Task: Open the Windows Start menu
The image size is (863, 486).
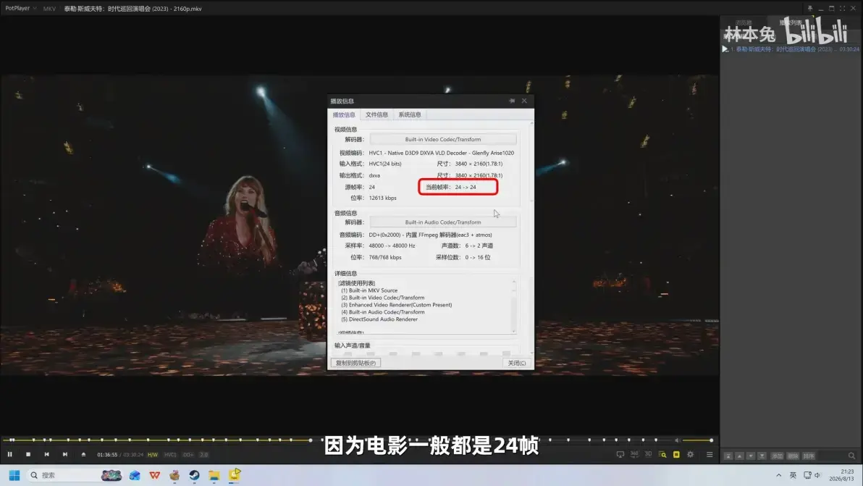Action: click(x=14, y=475)
